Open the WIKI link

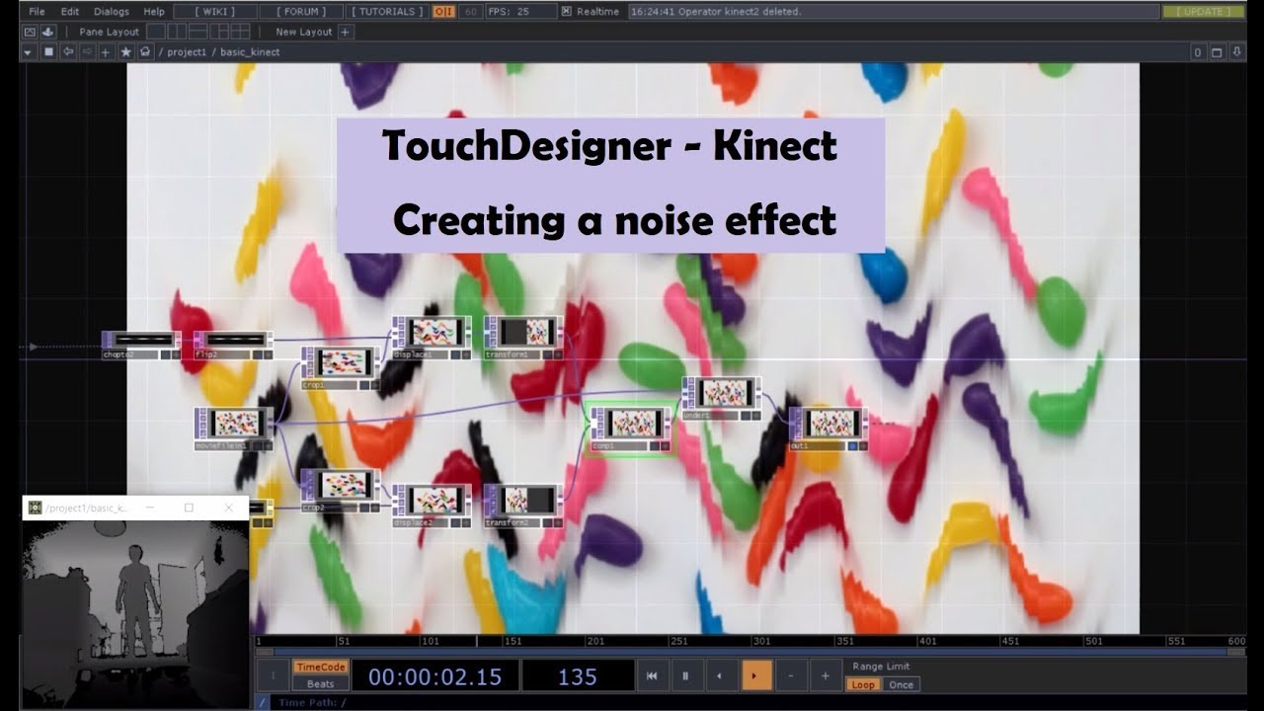(214, 11)
